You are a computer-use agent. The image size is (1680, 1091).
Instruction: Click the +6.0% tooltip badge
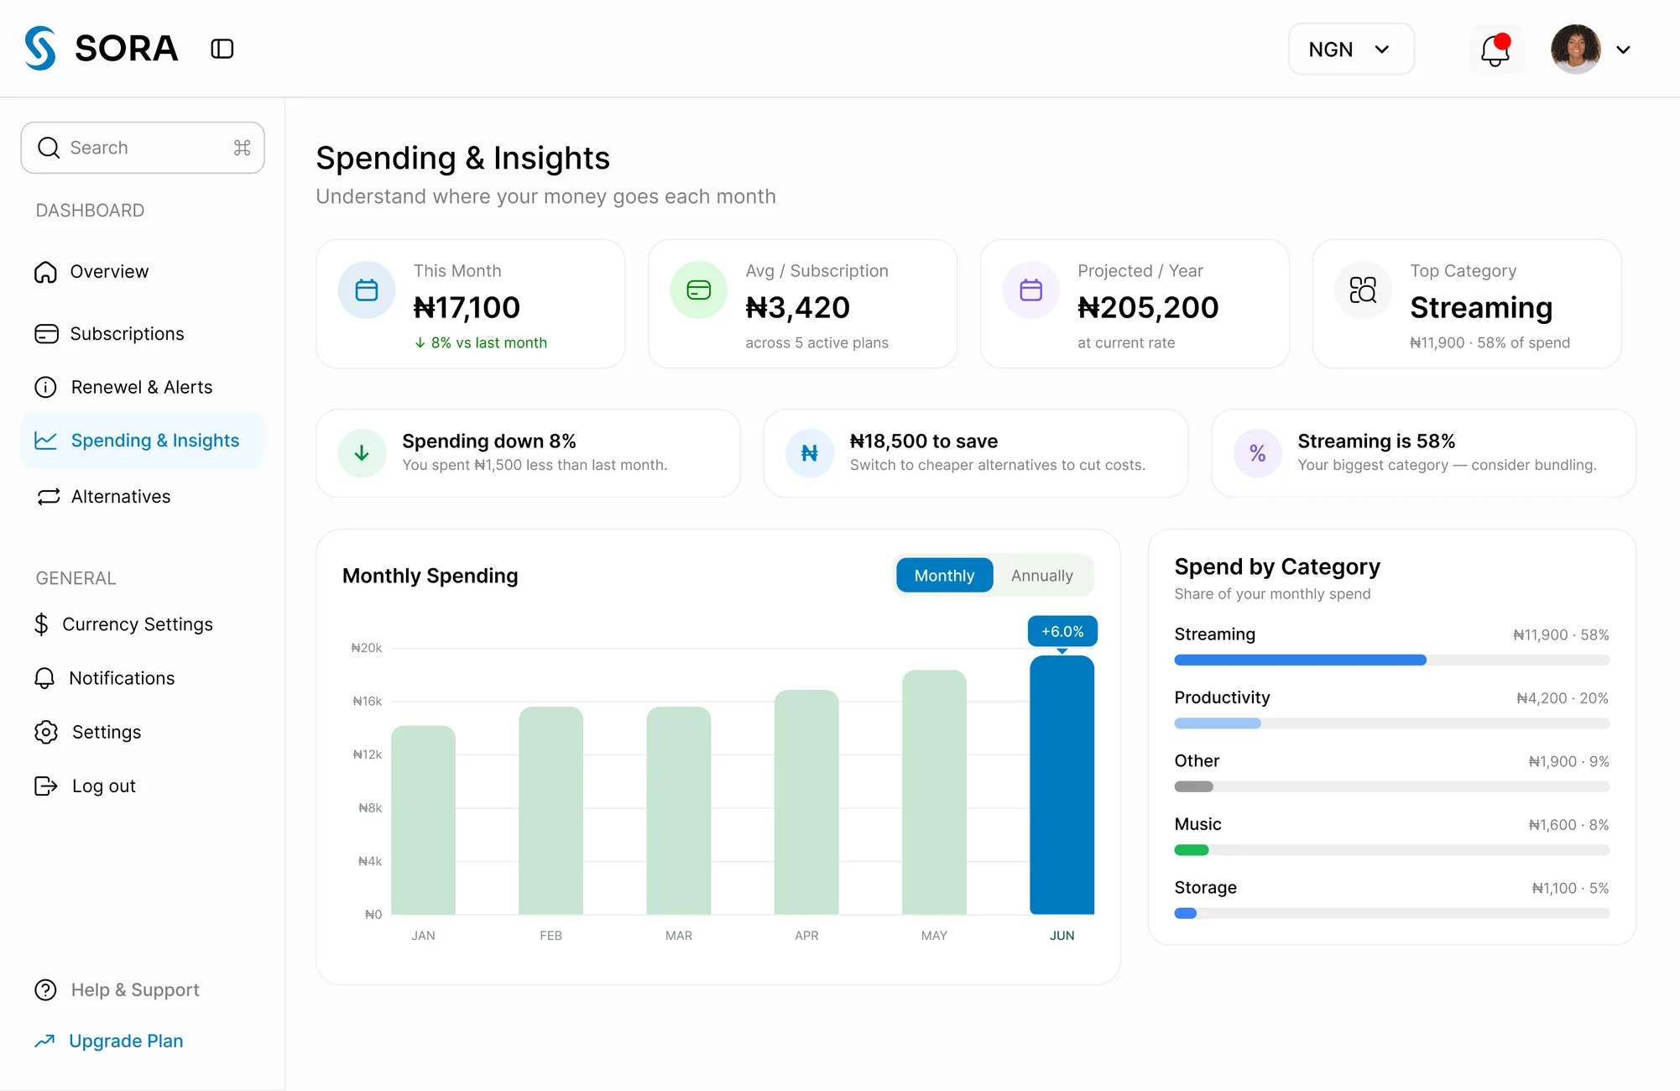[x=1062, y=631]
